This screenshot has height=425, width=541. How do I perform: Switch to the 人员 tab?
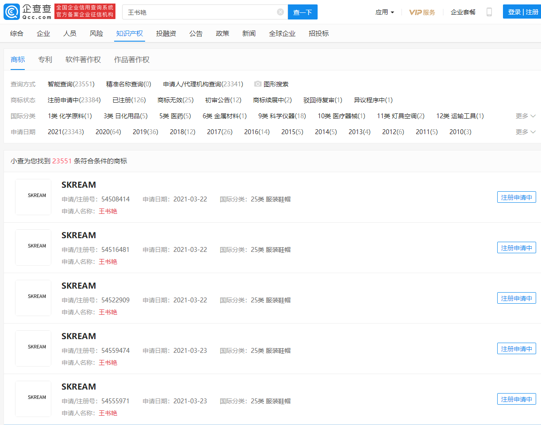tap(70, 34)
